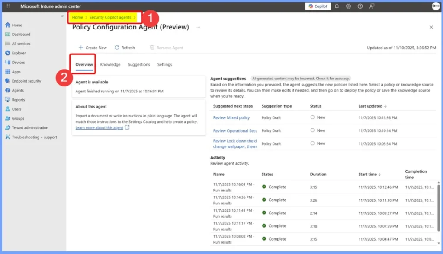Open the help menu via the question mark icon

pyautogui.click(x=360, y=6)
